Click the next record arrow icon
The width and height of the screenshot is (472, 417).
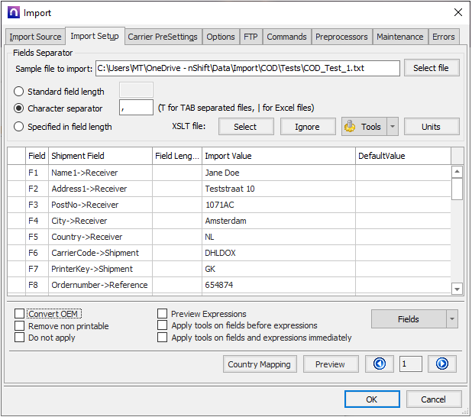point(441,364)
